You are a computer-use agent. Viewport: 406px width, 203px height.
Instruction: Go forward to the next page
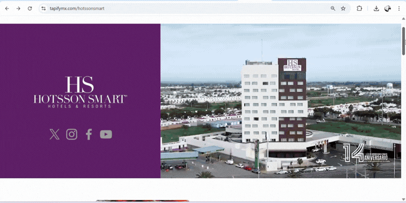[x=18, y=9]
